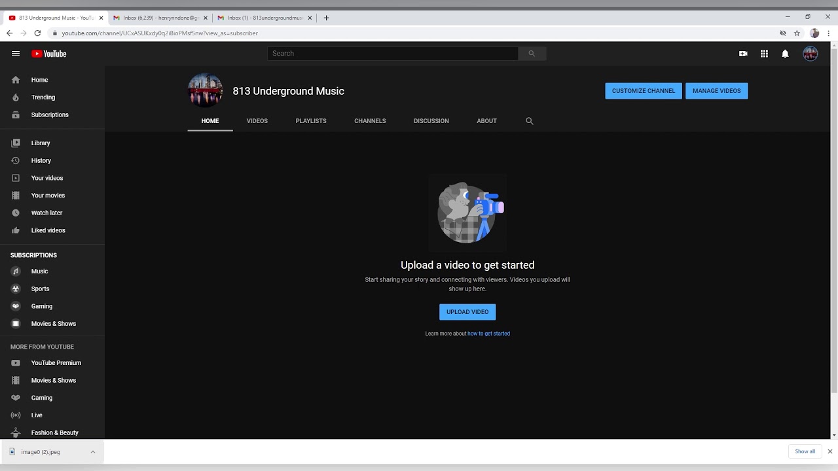The height and width of the screenshot is (471, 838).
Task: Open the Create video camera icon
Action: pyautogui.click(x=743, y=54)
